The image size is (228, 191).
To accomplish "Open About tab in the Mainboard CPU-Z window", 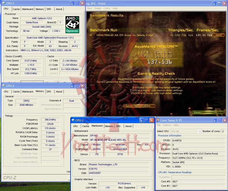I will pos(128,126).
